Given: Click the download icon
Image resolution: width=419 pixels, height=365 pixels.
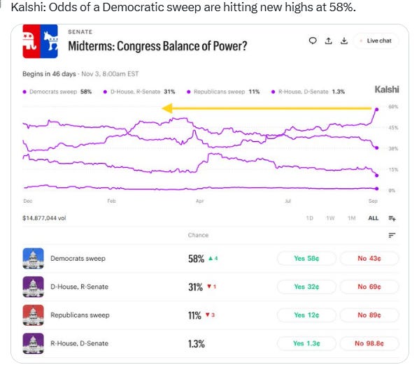Looking at the screenshot, I should click(x=344, y=41).
